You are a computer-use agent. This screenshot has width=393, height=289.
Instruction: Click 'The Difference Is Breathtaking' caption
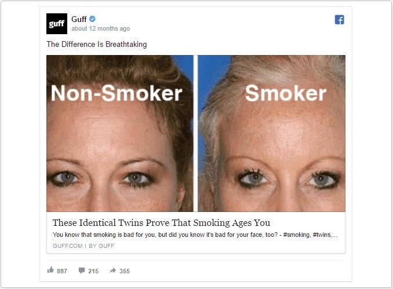coord(96,45)
